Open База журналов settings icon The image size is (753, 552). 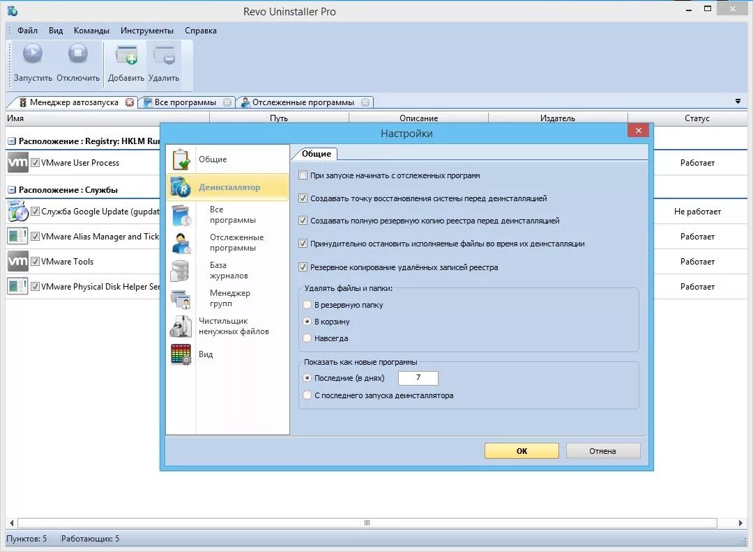coord(181,271)
